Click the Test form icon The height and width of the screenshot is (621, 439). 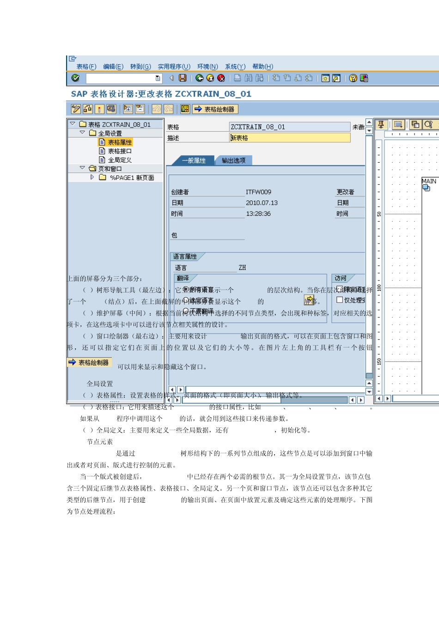point(111,109)
